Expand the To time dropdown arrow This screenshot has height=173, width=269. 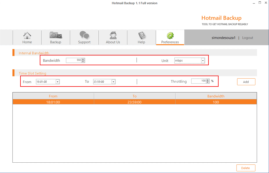tap(113, 82)
